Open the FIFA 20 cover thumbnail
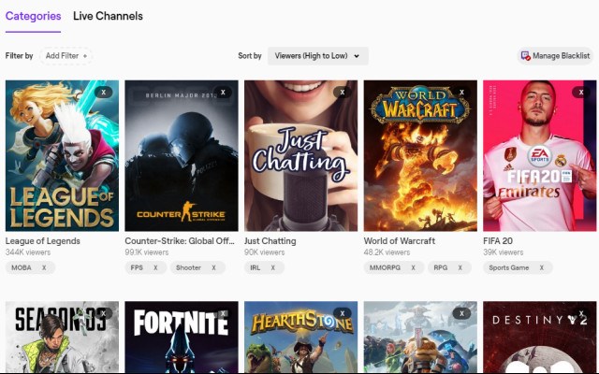 point(540,156)
